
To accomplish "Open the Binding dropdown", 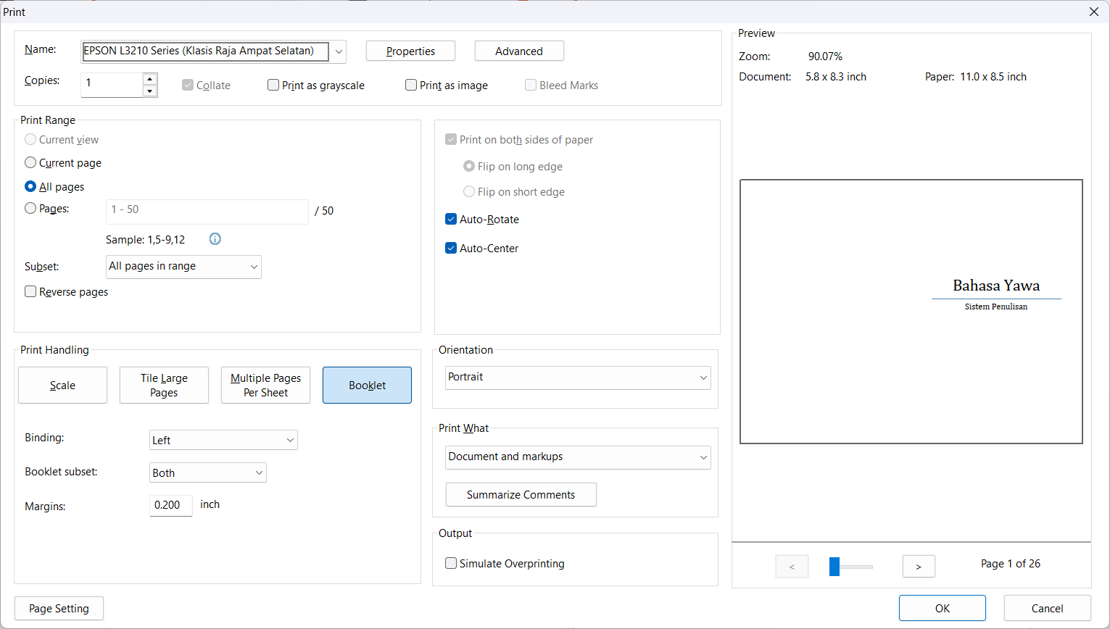I will 223,440.
